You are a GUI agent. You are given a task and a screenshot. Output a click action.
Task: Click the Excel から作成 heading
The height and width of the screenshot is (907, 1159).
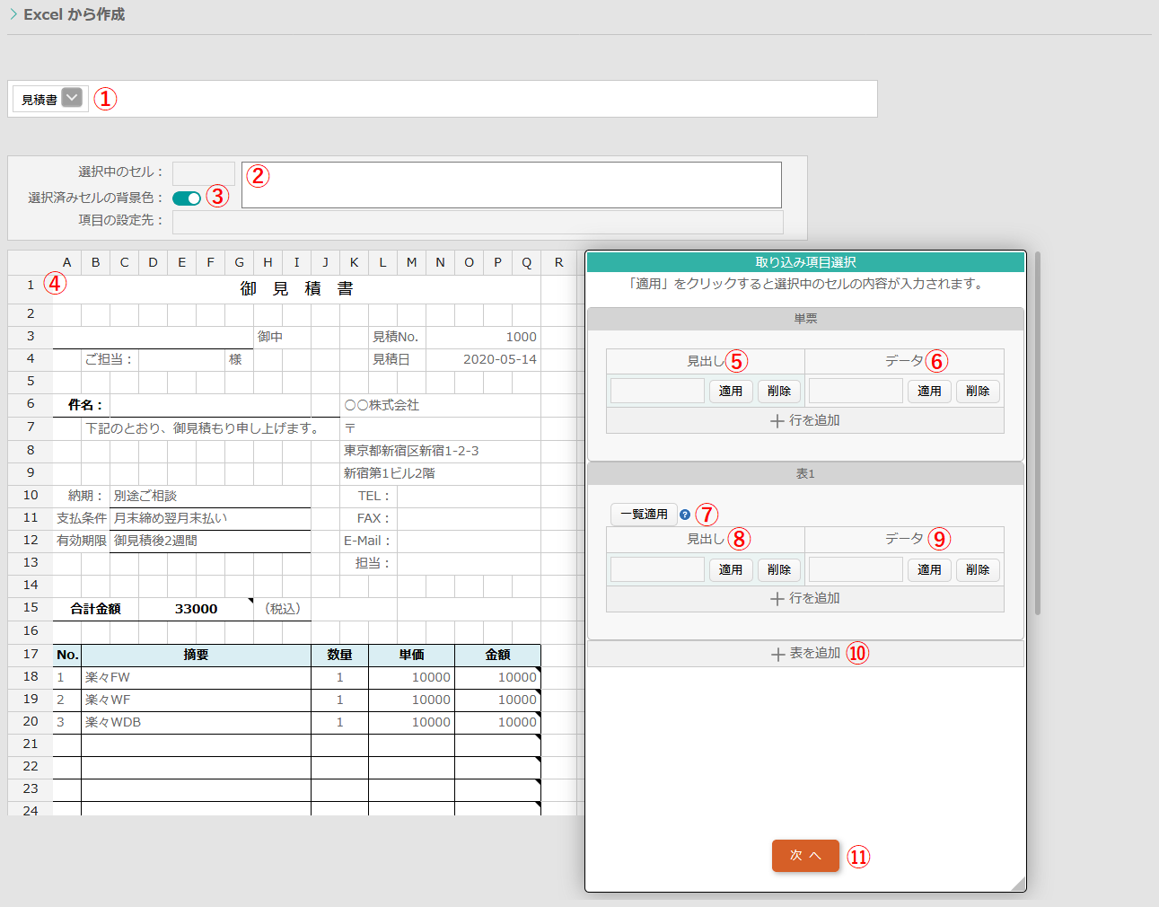[74, 14]
